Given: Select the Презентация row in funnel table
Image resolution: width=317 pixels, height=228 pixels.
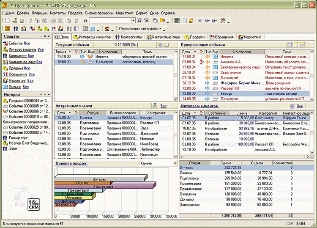Looking at the screenshot, I should coord(246,184).
